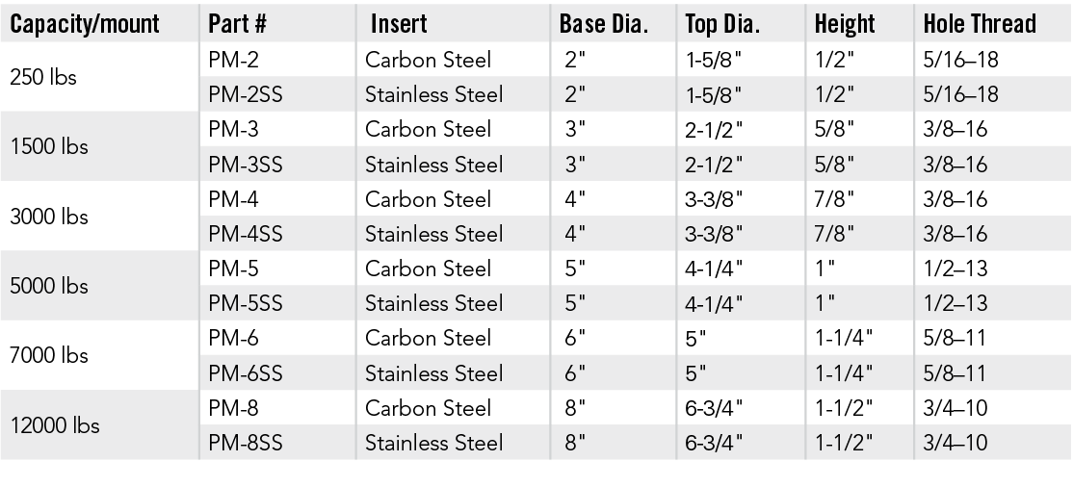Select part number PM-5
Image resolution: width=1073 pixels, height=487 pixels.
(x=234, y=269)
